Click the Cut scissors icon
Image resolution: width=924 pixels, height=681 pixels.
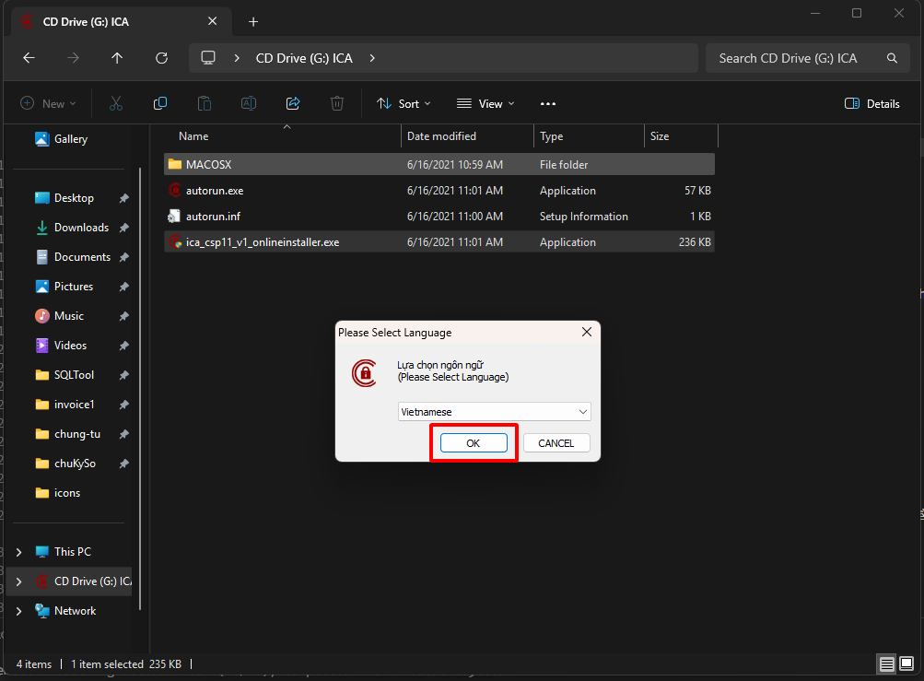coord(116,104)
